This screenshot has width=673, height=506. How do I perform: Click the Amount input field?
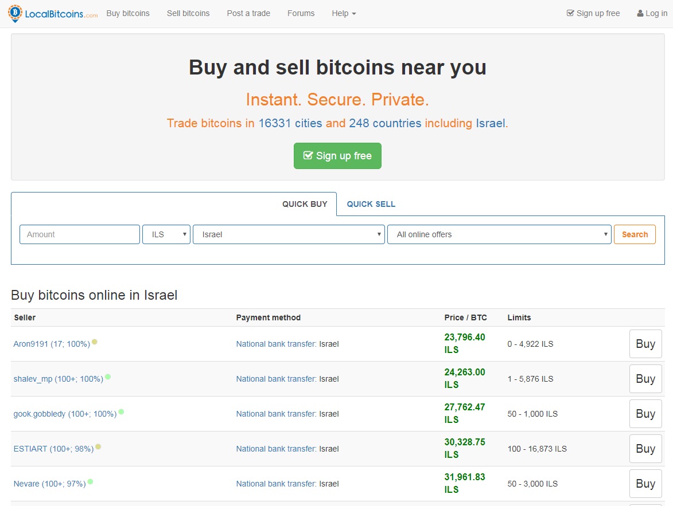coord(79,234)
